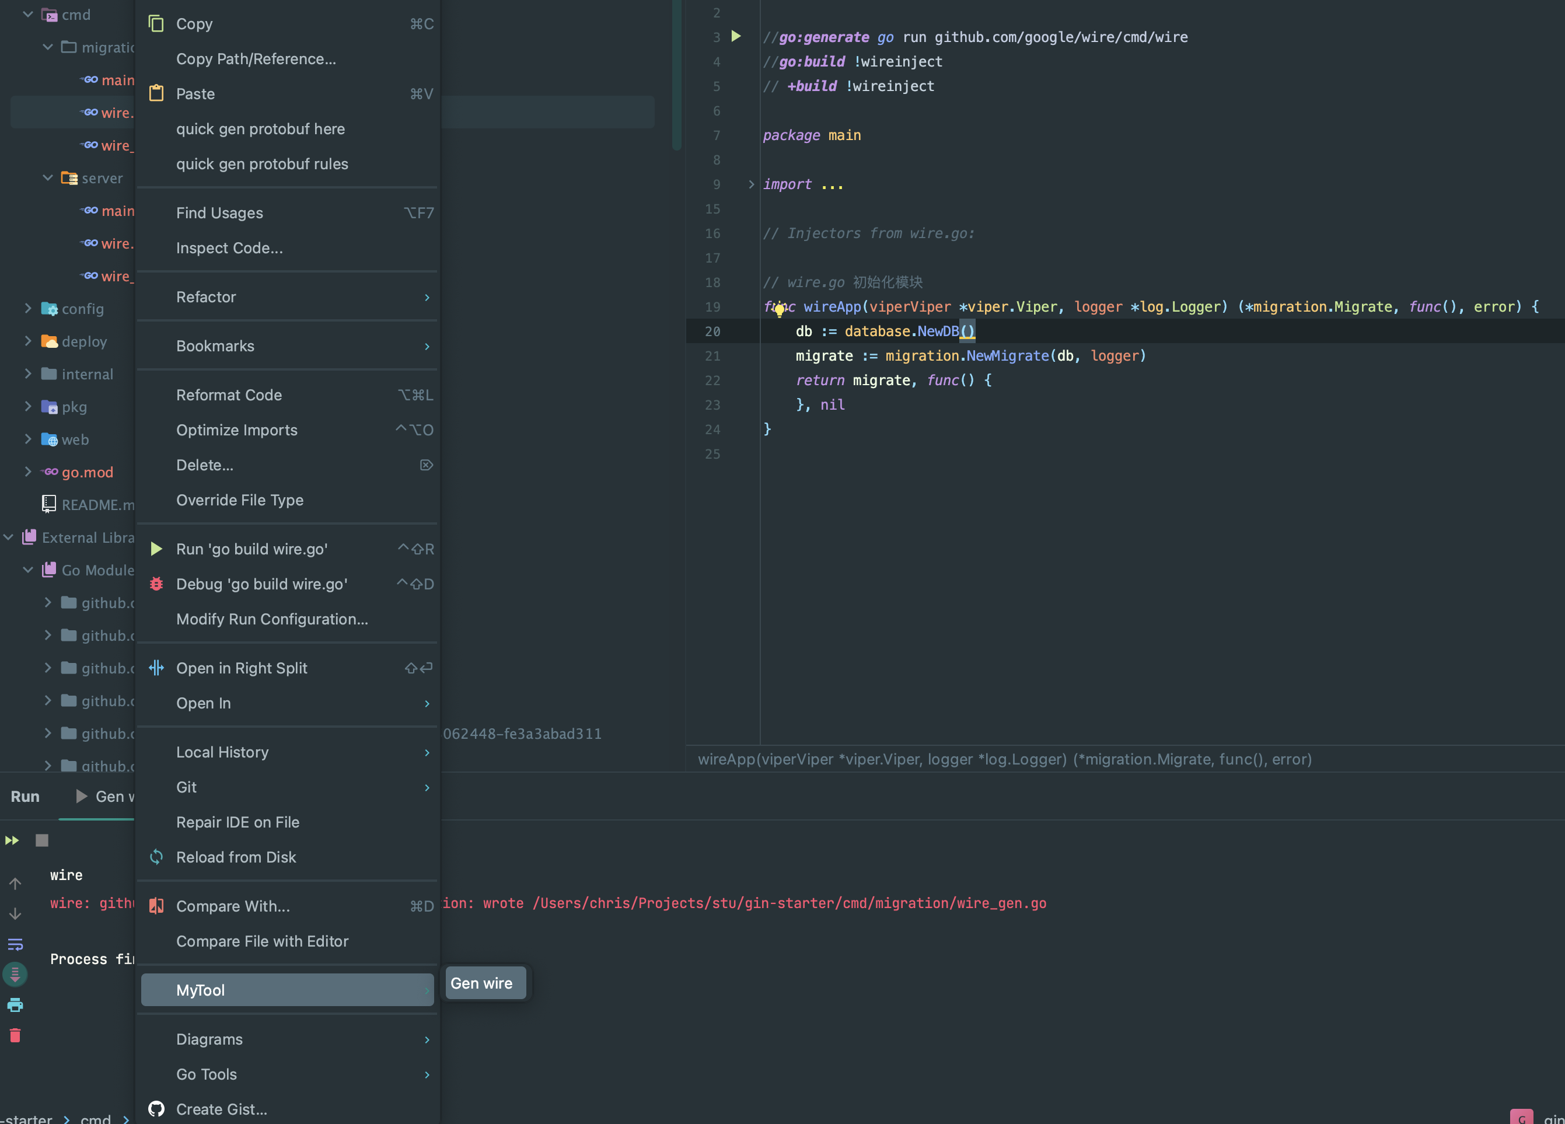
Task: Expand the go.mod node chevron
Action: click(28, 472)
